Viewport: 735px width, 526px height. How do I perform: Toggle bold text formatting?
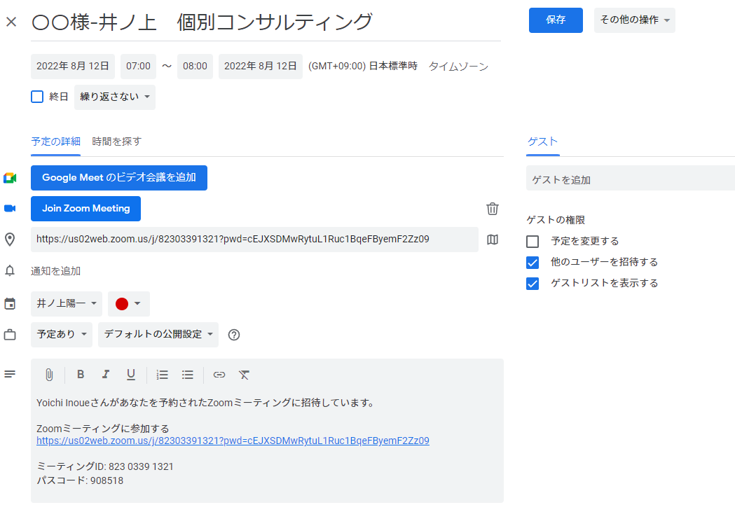pos(81,375)
